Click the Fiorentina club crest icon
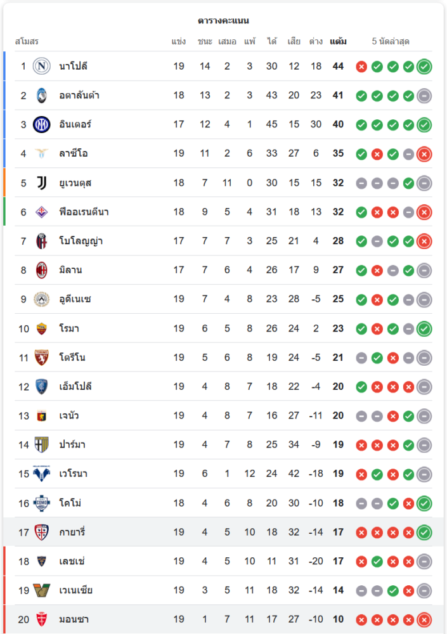Image resolution: width=447 pixels, height=634 pixels. pos(42,212)
